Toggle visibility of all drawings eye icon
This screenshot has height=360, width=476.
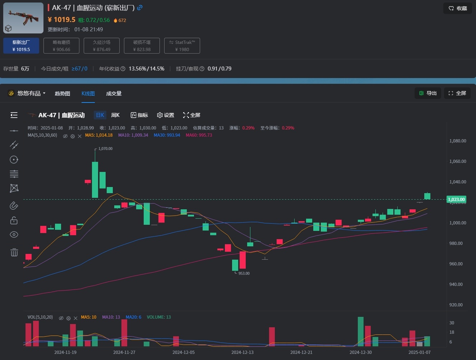(14, 234)
